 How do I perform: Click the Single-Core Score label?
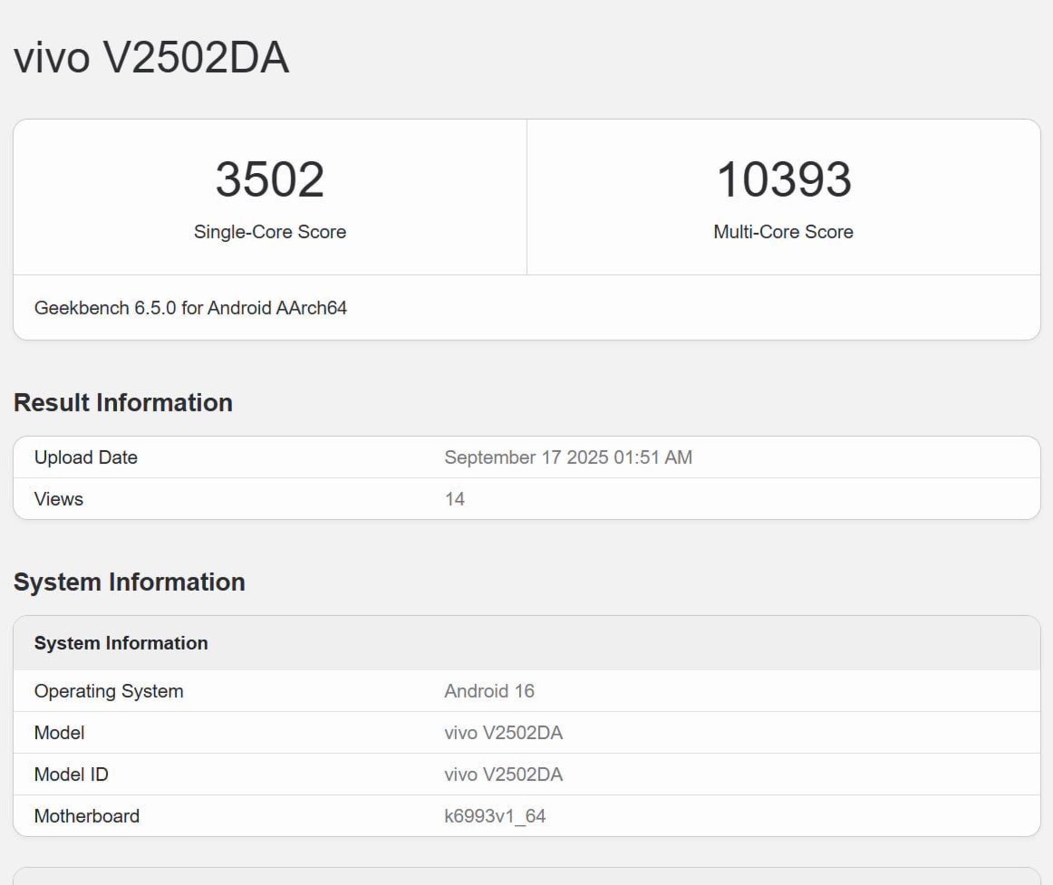coord(269,232)
